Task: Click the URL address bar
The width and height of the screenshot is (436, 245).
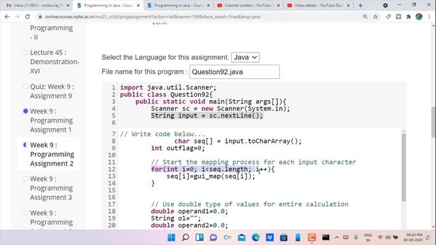Action: (x=200, y=16)
